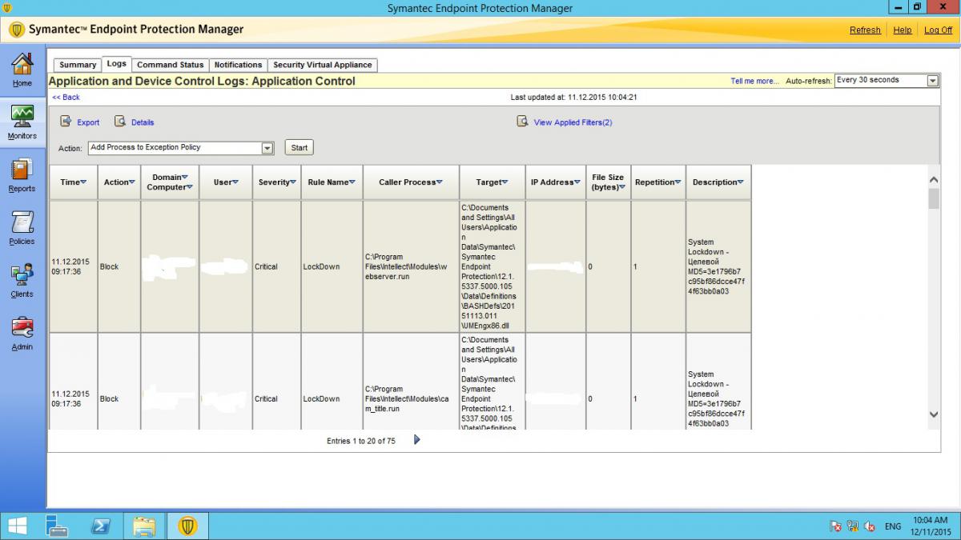Open the Security Virtual Appliance tab
The width and height of the screenshot is (961, 540).
tap(322, 65)
